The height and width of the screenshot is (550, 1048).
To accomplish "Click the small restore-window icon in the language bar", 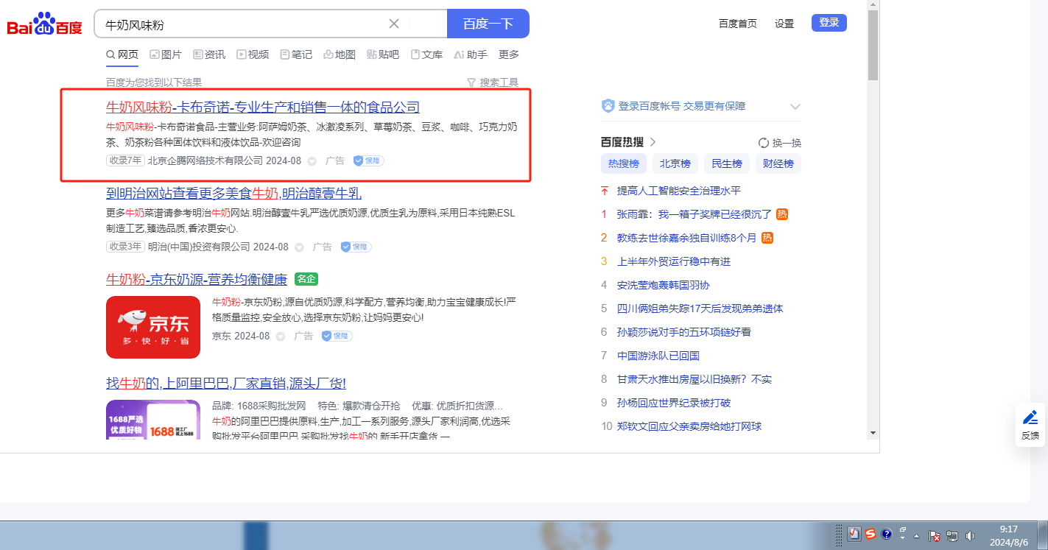I will point(903,529).
